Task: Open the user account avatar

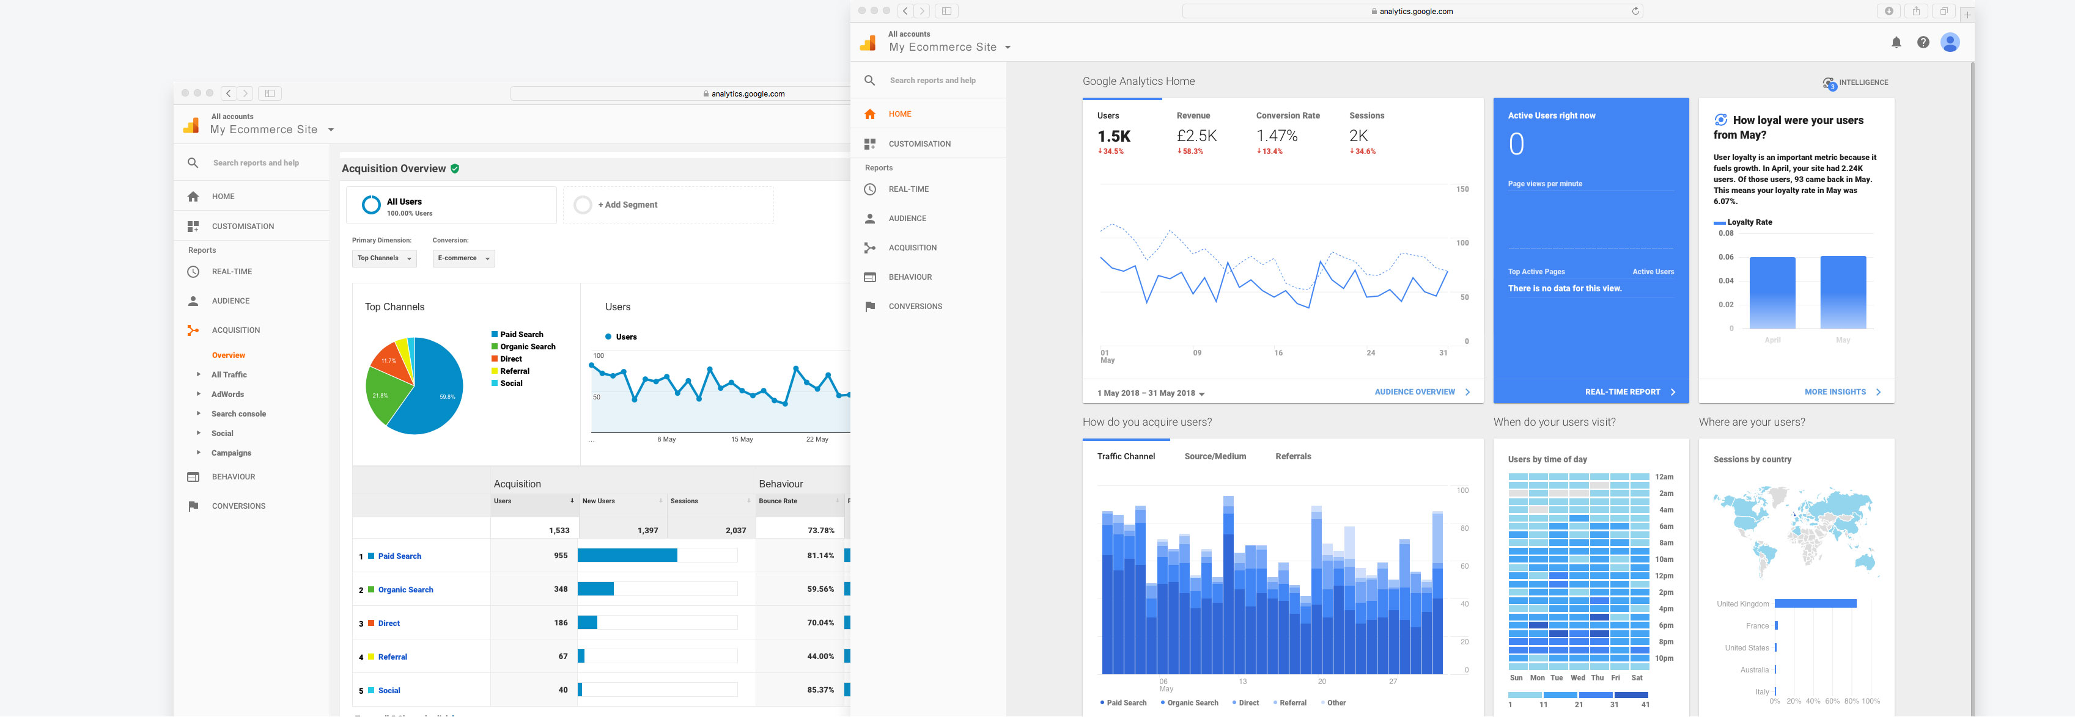Action: [x=1949, y=43]
